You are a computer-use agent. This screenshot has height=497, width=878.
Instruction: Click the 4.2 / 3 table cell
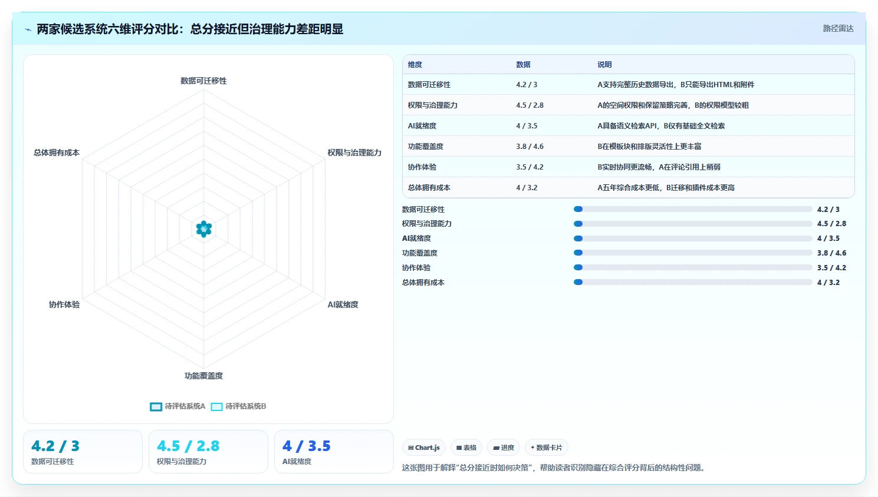(x=527, y=85)
